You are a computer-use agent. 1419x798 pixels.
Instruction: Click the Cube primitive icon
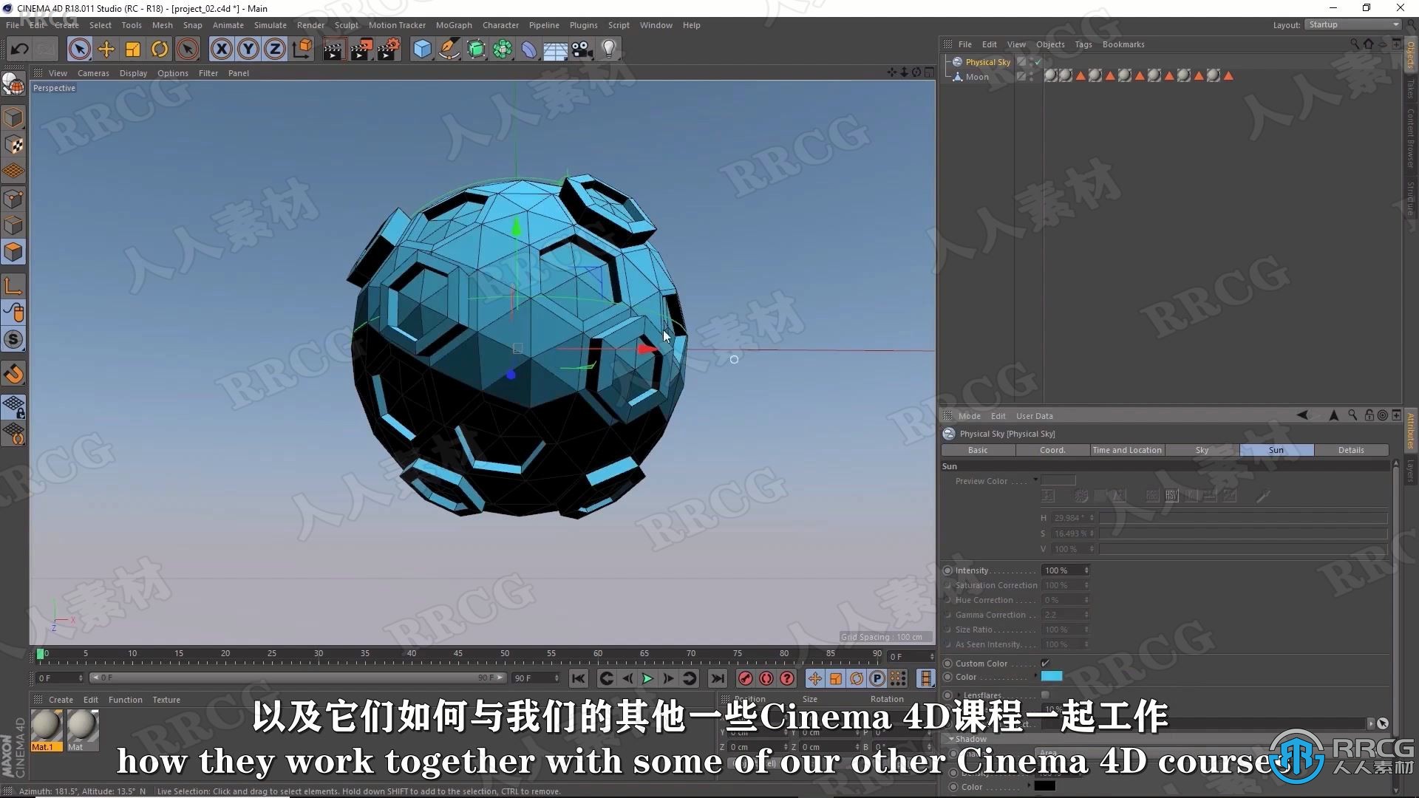(422, 50)
